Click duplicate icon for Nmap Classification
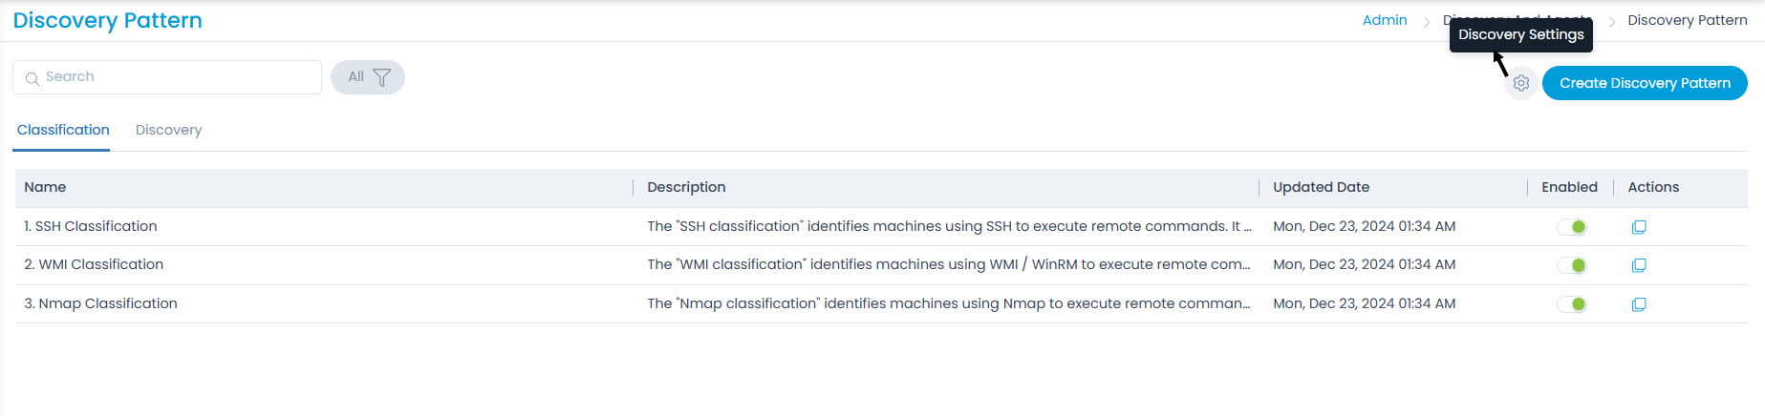Screen dimensions: 1765x416 [1639, 304]
